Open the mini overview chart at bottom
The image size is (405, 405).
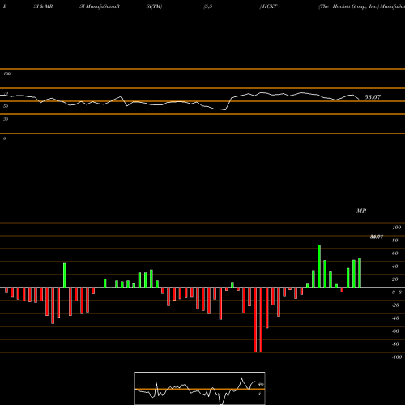point(200,388)
